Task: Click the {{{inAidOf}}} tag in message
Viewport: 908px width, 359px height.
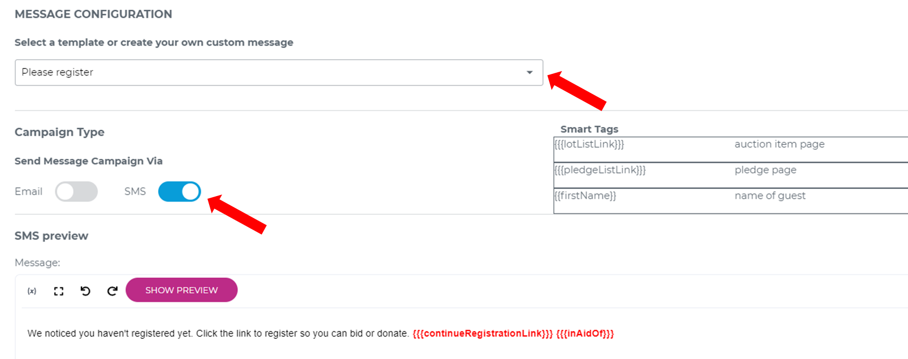Action: tap(585, 333)
